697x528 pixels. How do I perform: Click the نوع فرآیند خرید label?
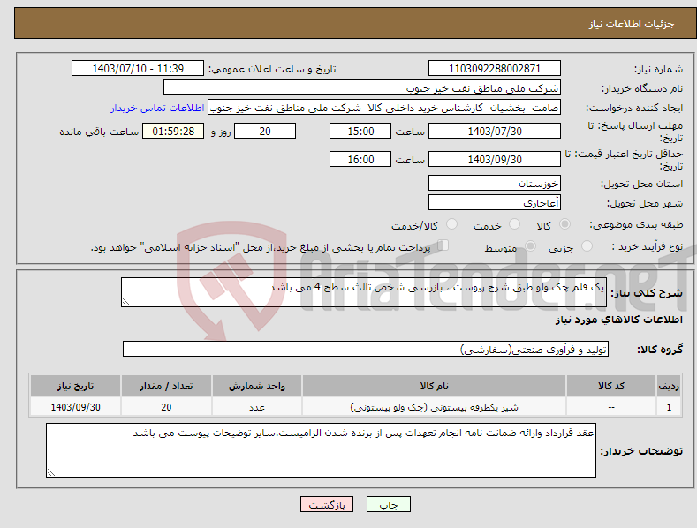coord(648,246)
